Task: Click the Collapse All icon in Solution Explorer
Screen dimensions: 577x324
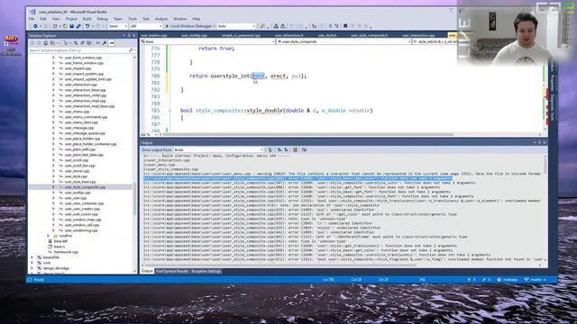Action: (82, 43)
